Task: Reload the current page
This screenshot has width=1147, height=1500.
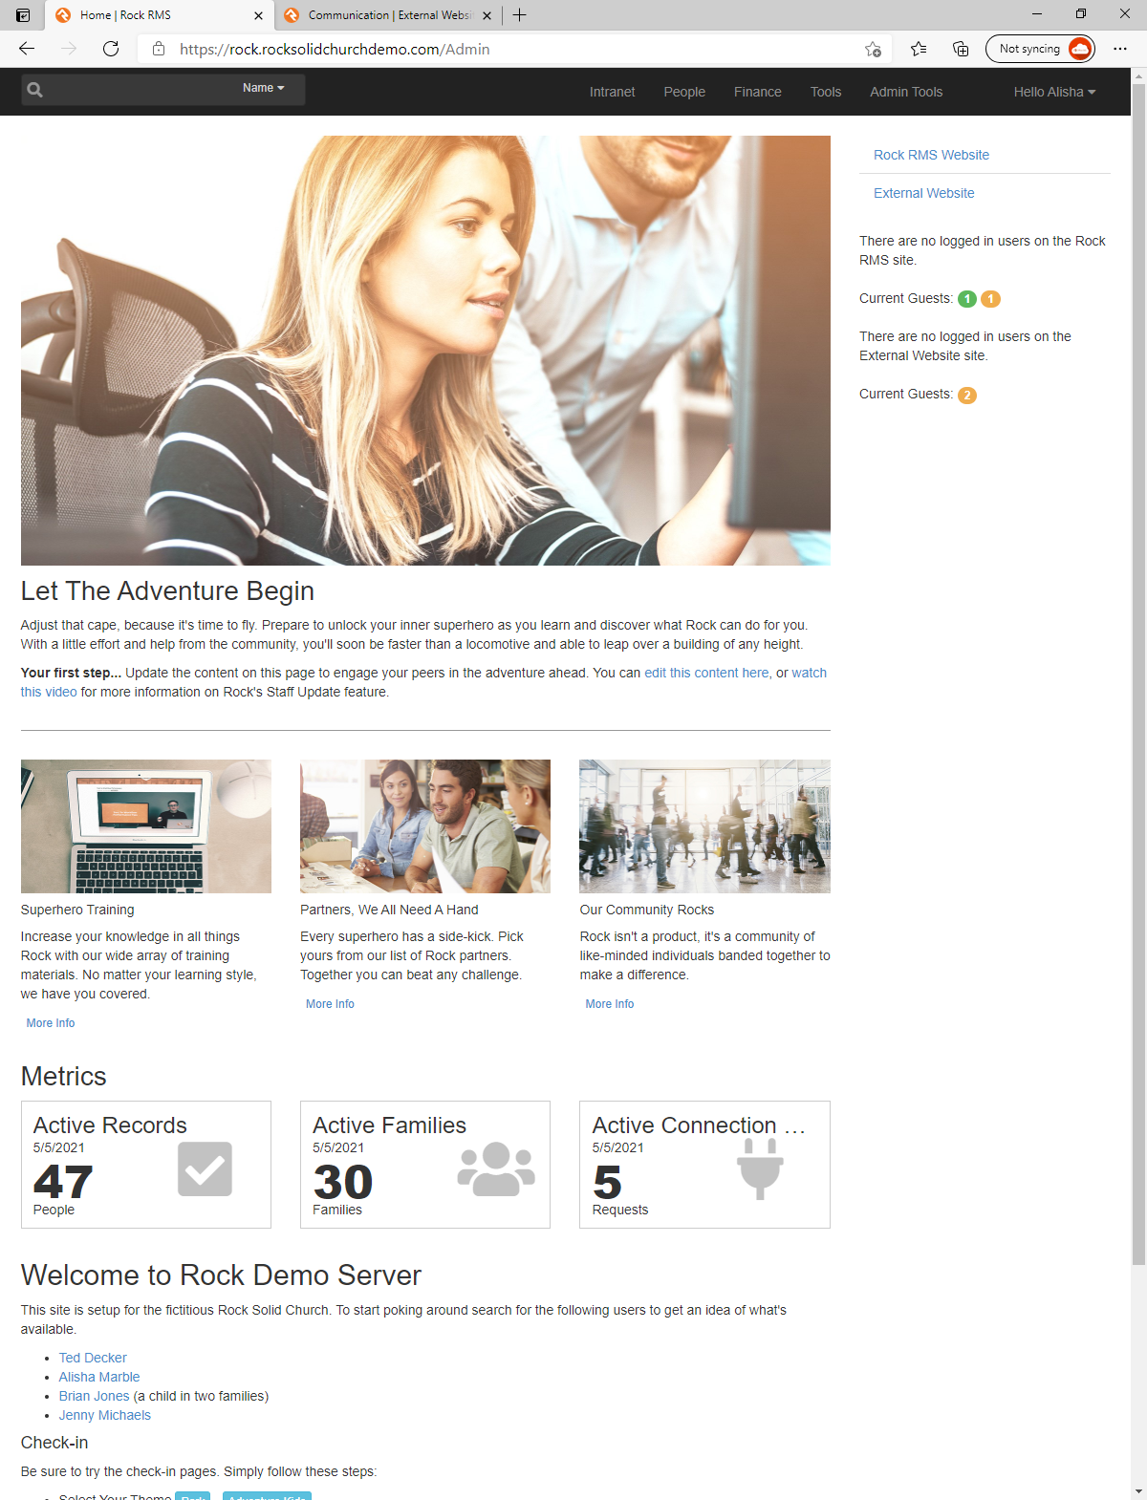Action: point(111,49)
